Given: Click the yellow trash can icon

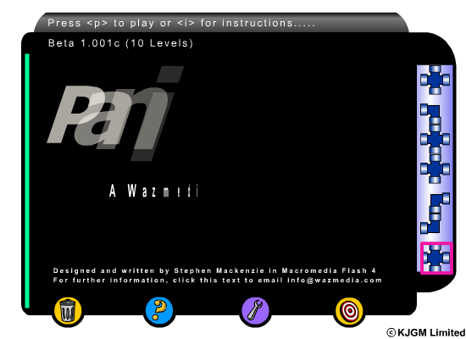Looking at the screenshot, I should (x=68, y=312).
